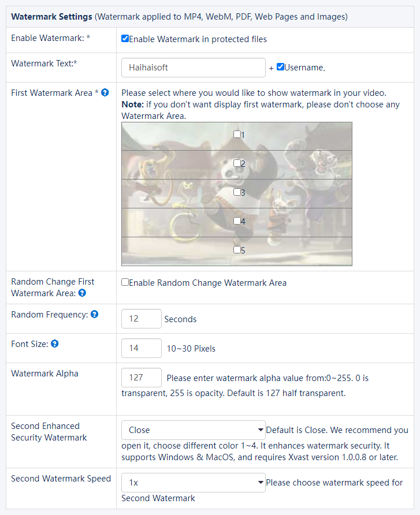The height and width of the screenshot is (515, 420).
Task: Choose watermark area 4 checkbox
Action: pos(237,221)
